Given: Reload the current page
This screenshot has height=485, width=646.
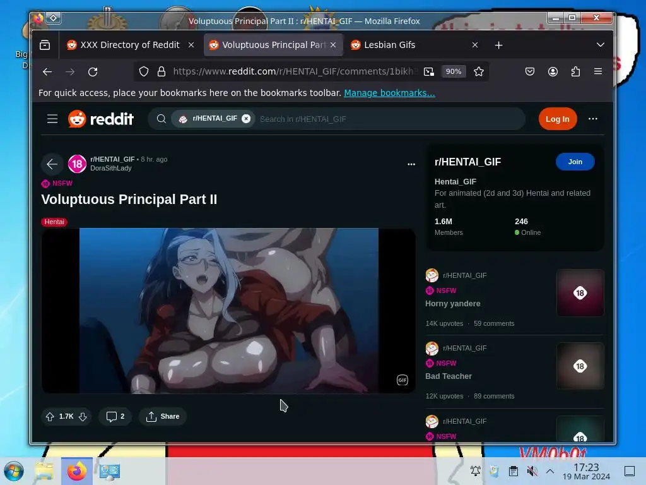Looking at the screenshot, I should pos(93,72).
